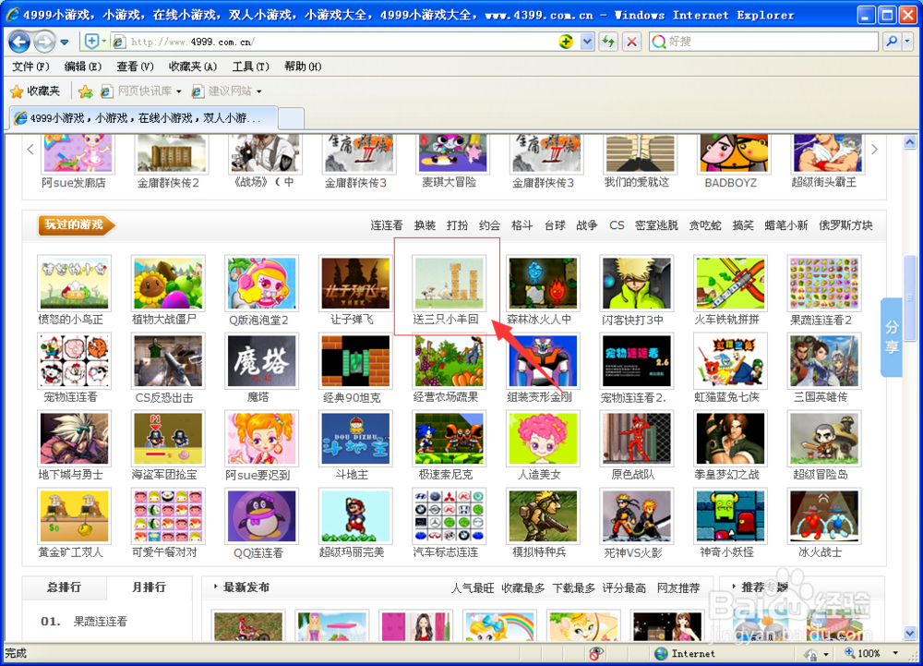Open the 愤怒的小鸟 game thumbnail
923x666 pixels.
[x=74, y=284]
